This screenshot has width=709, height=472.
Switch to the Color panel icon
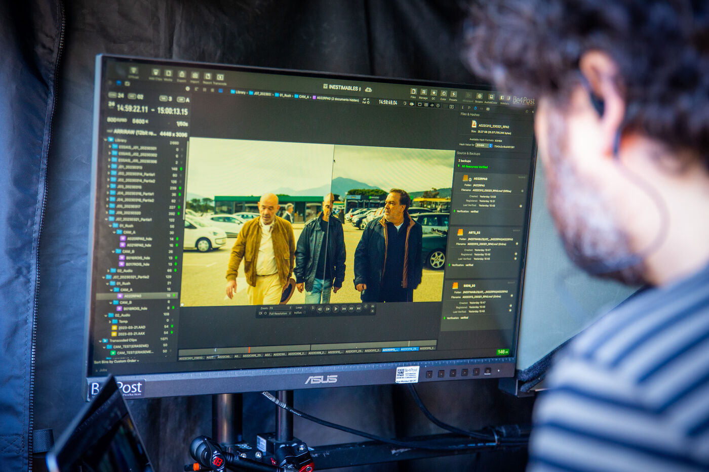pos(443,94)
